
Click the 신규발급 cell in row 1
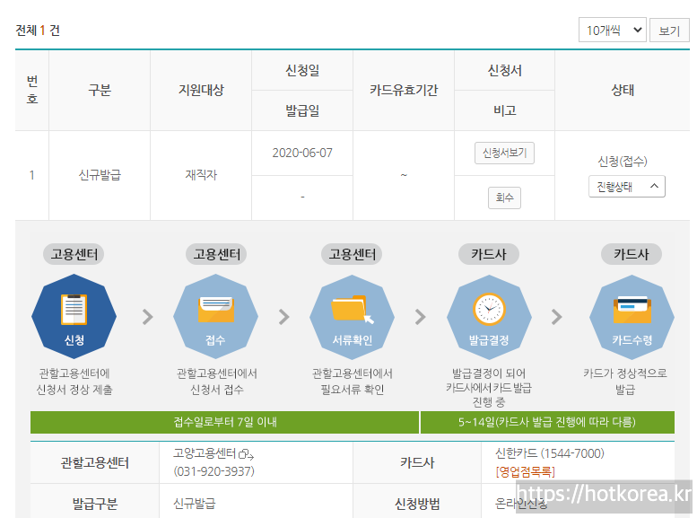click(x=100, y=175)
